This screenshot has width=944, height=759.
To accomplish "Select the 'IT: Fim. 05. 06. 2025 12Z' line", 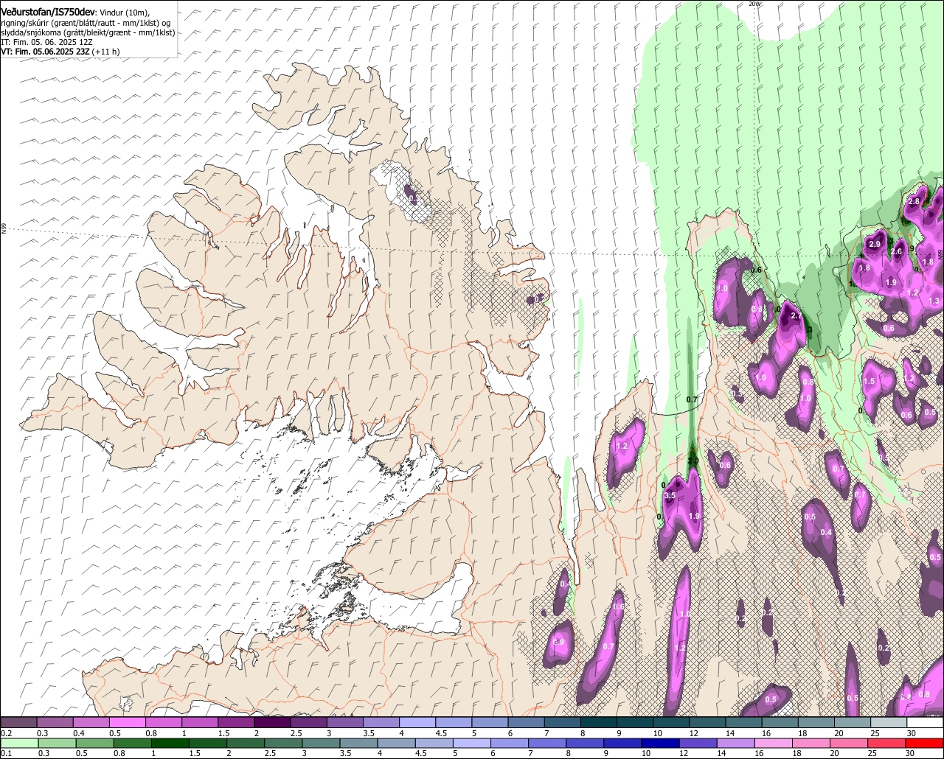I will (x=46, y=42).
